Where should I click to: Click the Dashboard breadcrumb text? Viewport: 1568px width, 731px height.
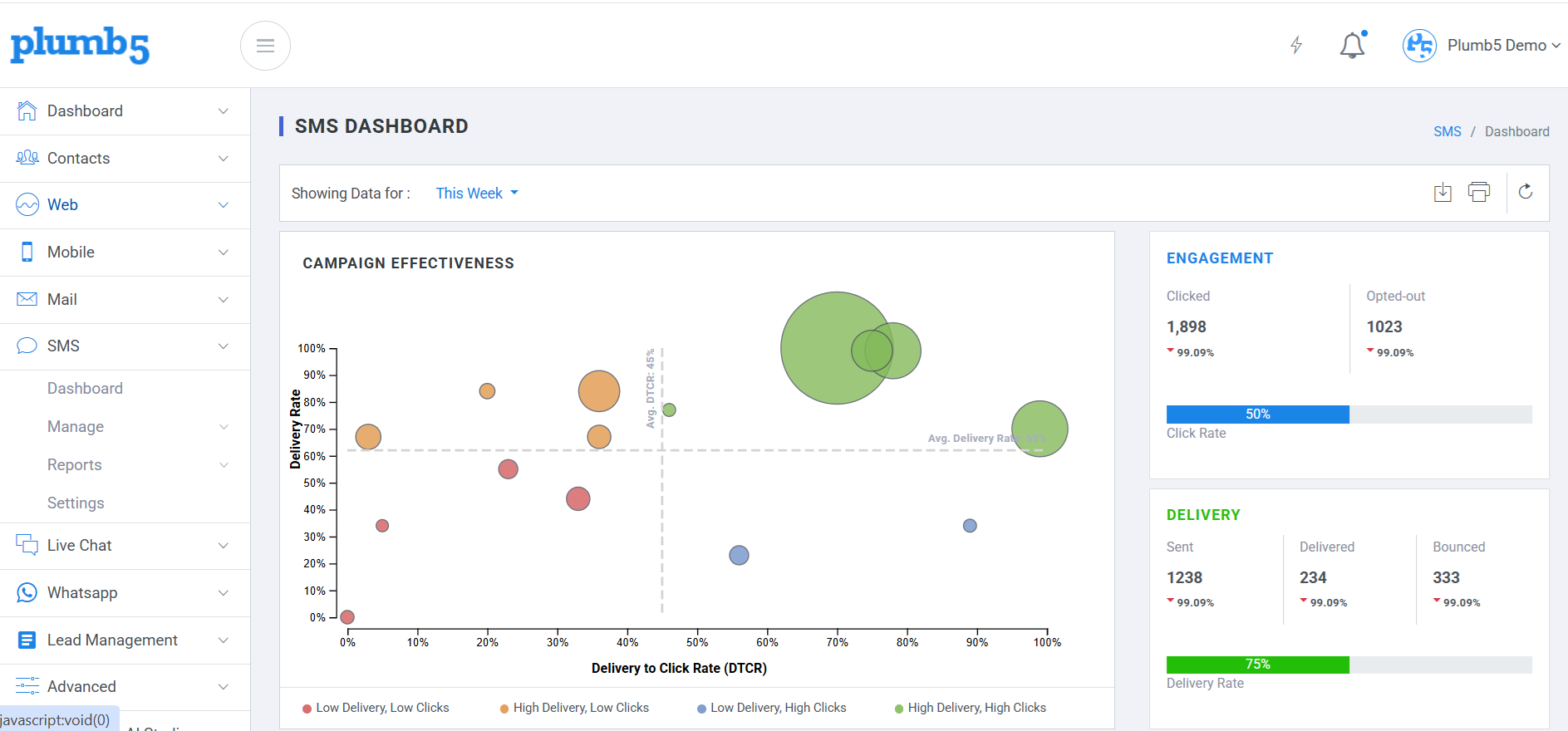tap(1516, 131)
